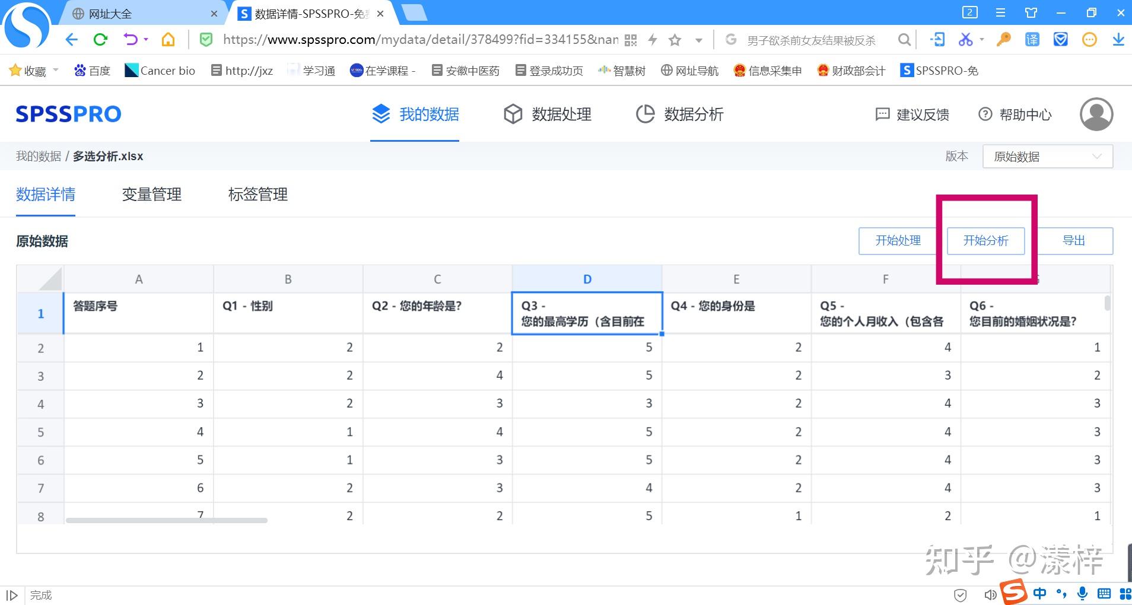1132x605 pixels.
Task: Open browser downloads with the download arrow icon
Action: coord(1118,39)
